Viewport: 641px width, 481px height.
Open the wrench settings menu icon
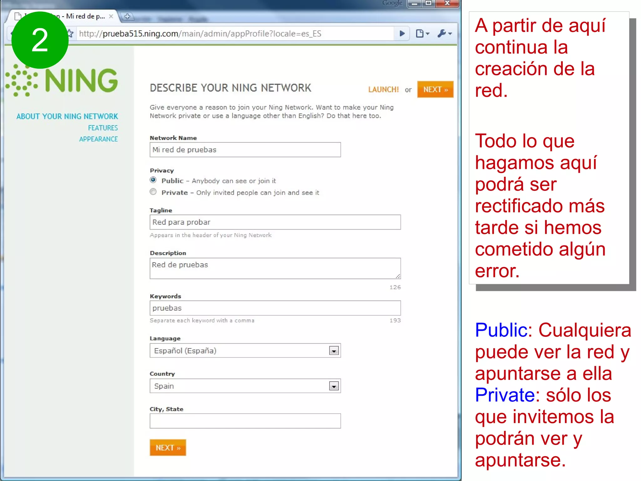point(444,34)
